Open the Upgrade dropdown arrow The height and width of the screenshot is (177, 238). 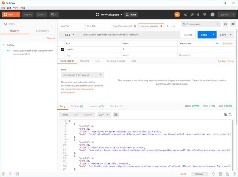coord(233,15)
